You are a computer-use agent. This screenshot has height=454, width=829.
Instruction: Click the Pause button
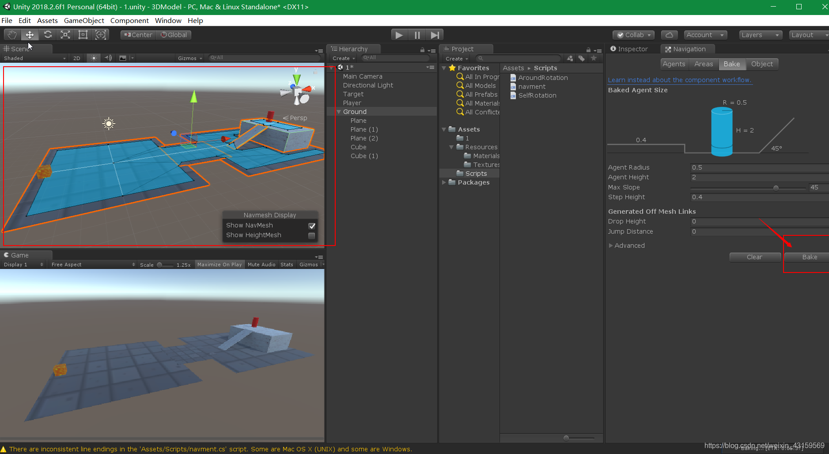point(417,35)
